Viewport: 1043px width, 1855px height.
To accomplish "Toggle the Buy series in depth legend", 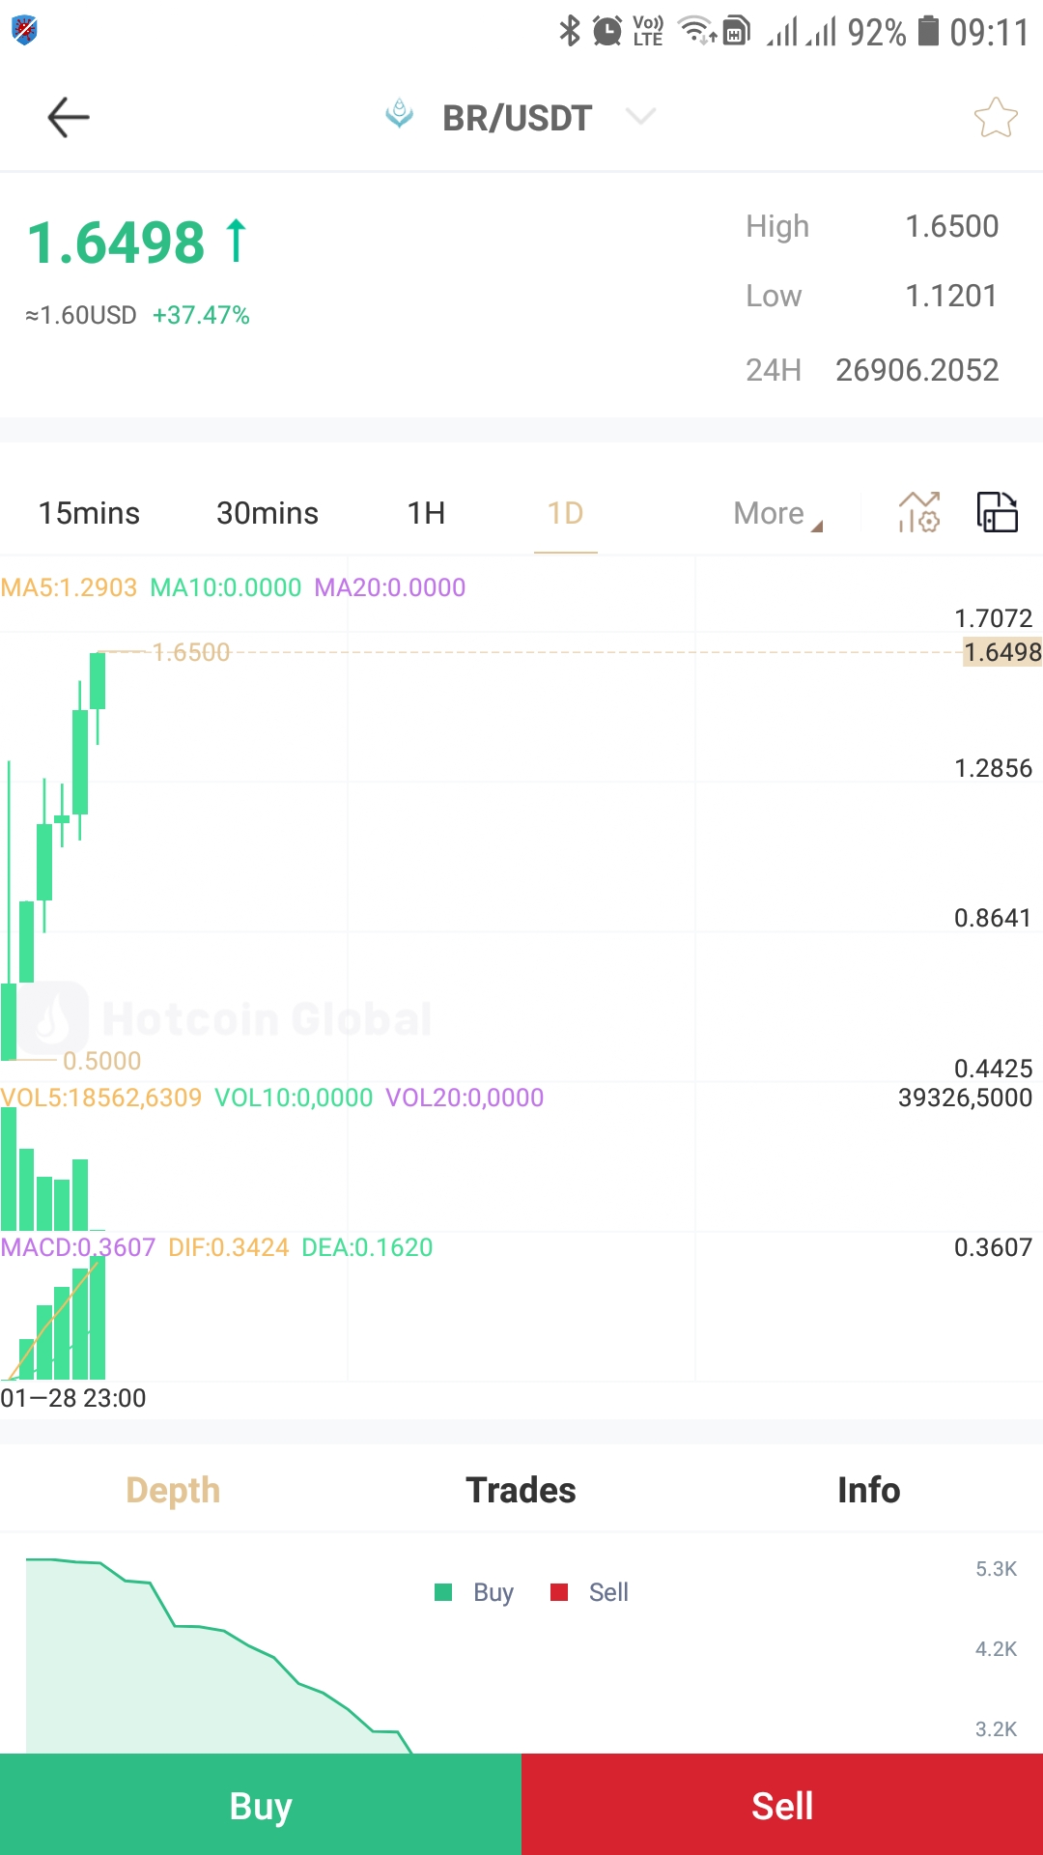I will [474, 1592].
